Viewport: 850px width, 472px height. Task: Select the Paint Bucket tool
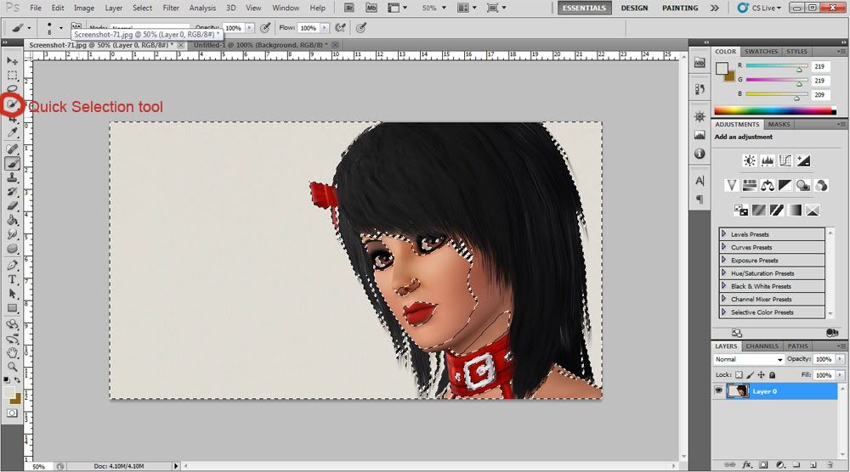tap(12, 220)
